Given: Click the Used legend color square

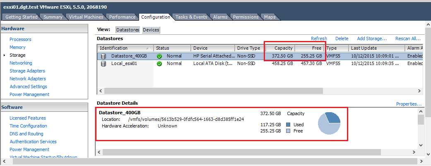Looking at the screenshot, I should 288,125.
